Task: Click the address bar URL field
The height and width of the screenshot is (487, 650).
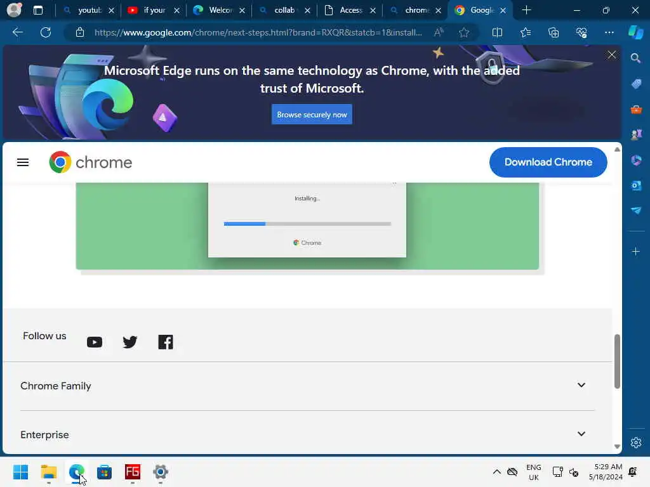Action: (x=258, y=32)
